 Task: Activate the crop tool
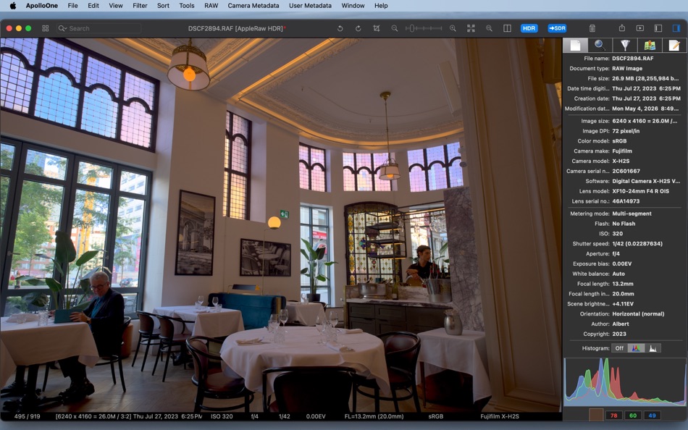click(x=376, y=28)
